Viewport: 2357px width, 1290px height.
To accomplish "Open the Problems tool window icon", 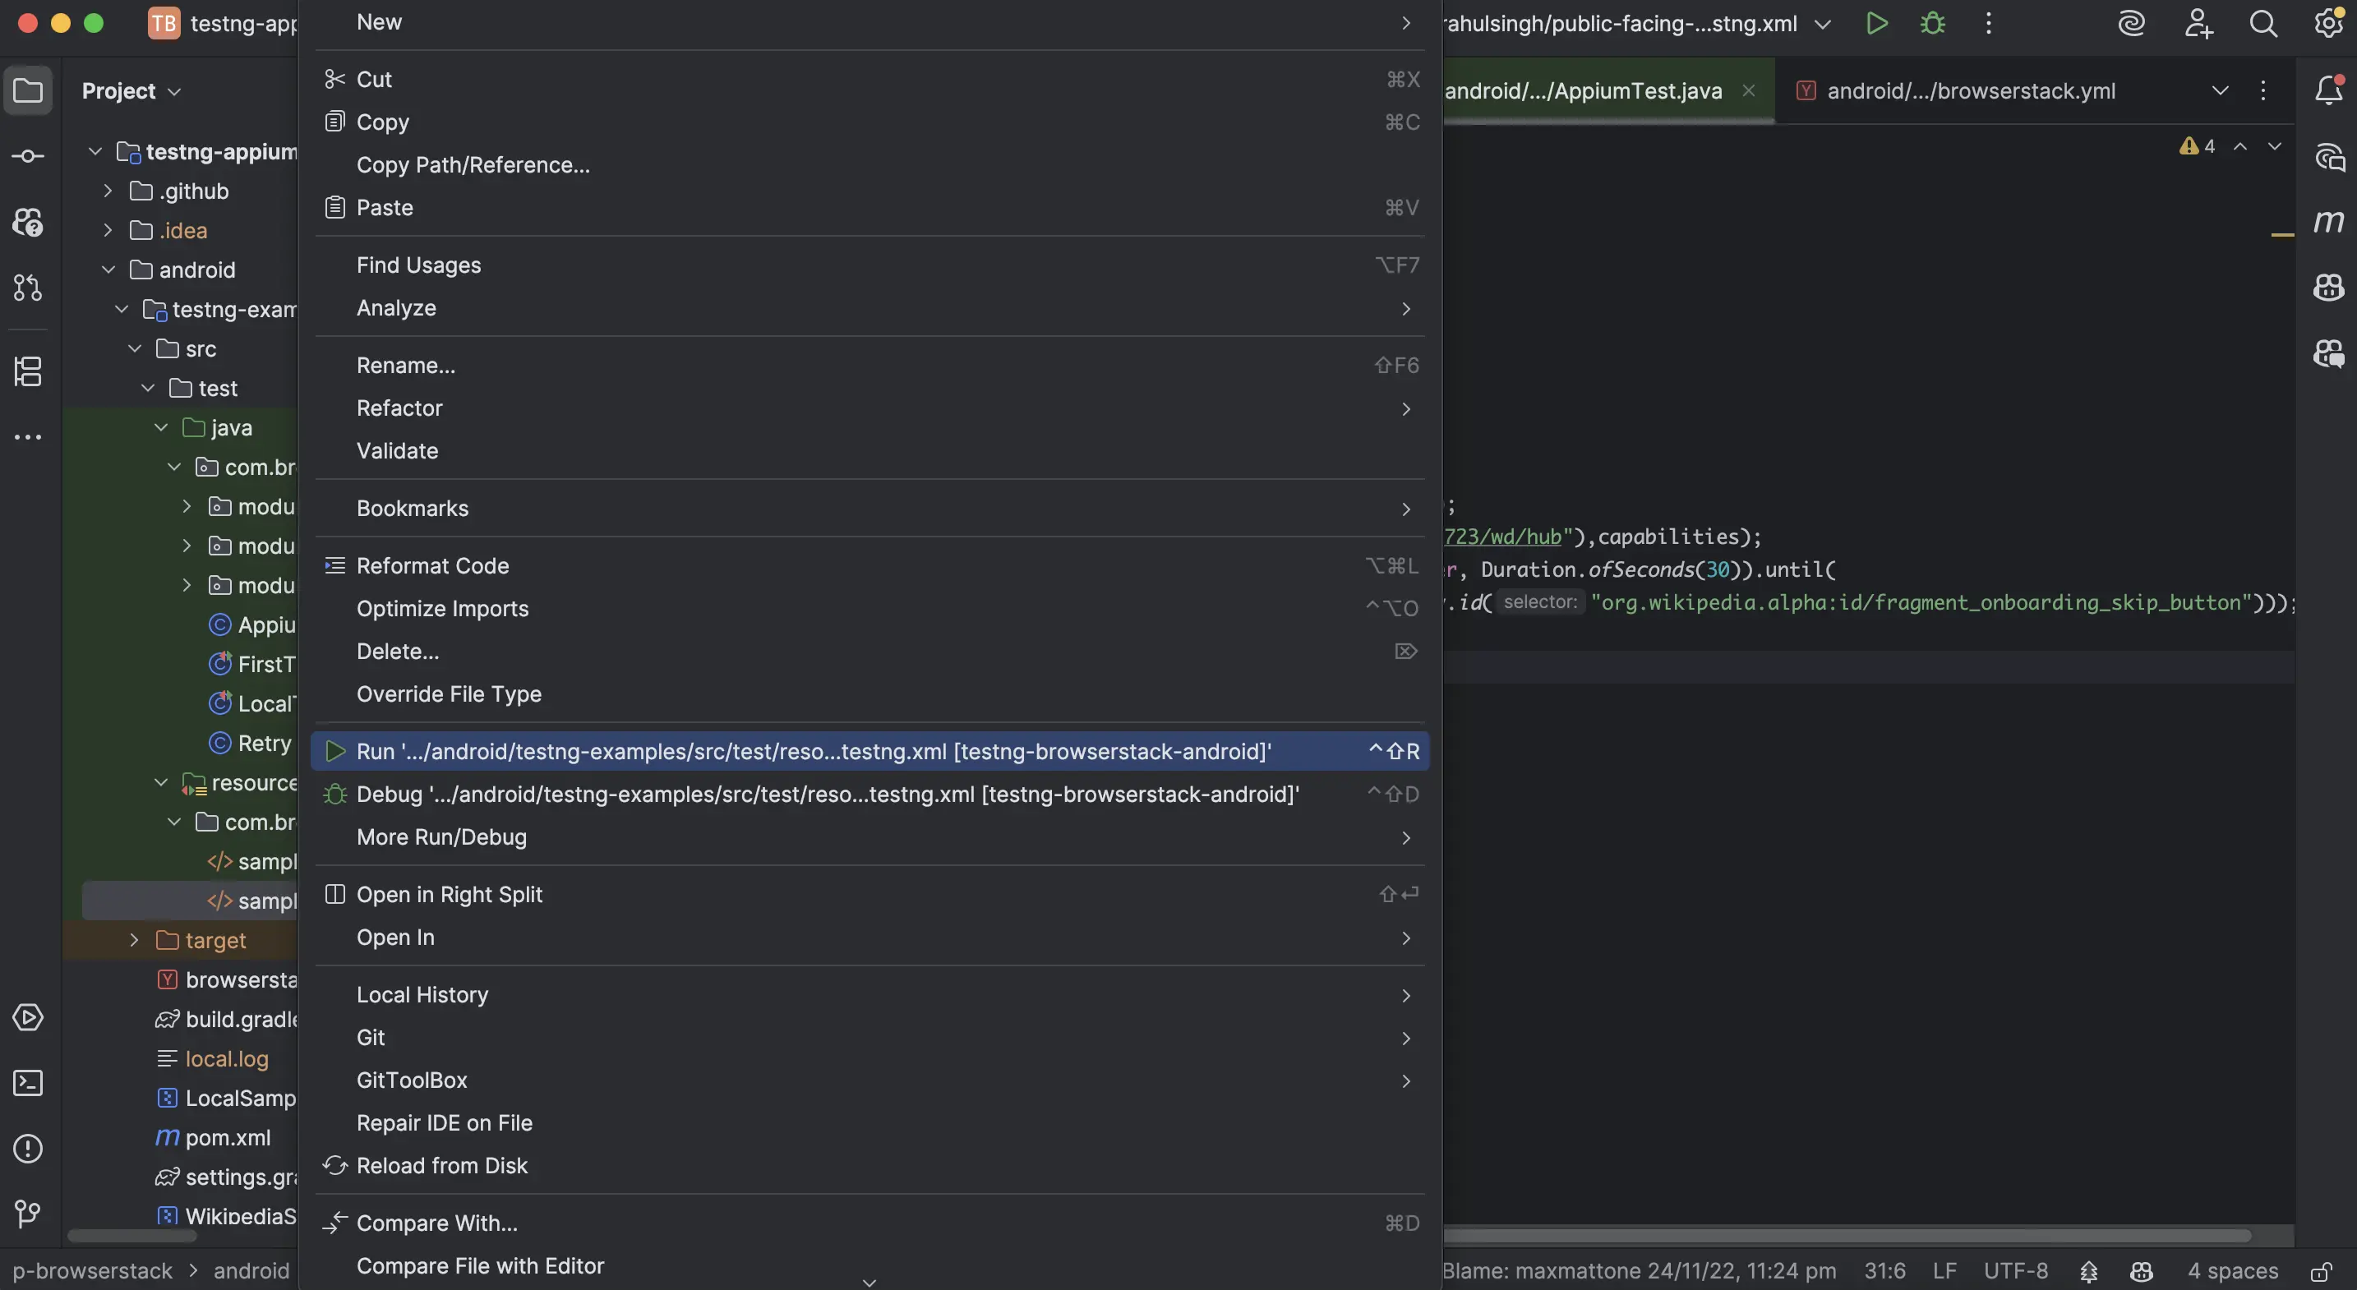I will [x=27, y=1148].
